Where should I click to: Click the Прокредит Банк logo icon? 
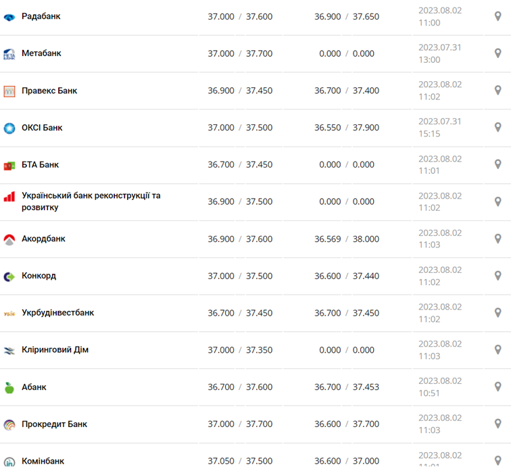9,424
